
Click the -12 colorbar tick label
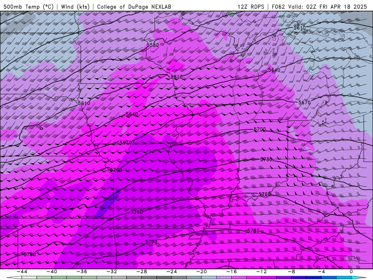click(262, 272)
